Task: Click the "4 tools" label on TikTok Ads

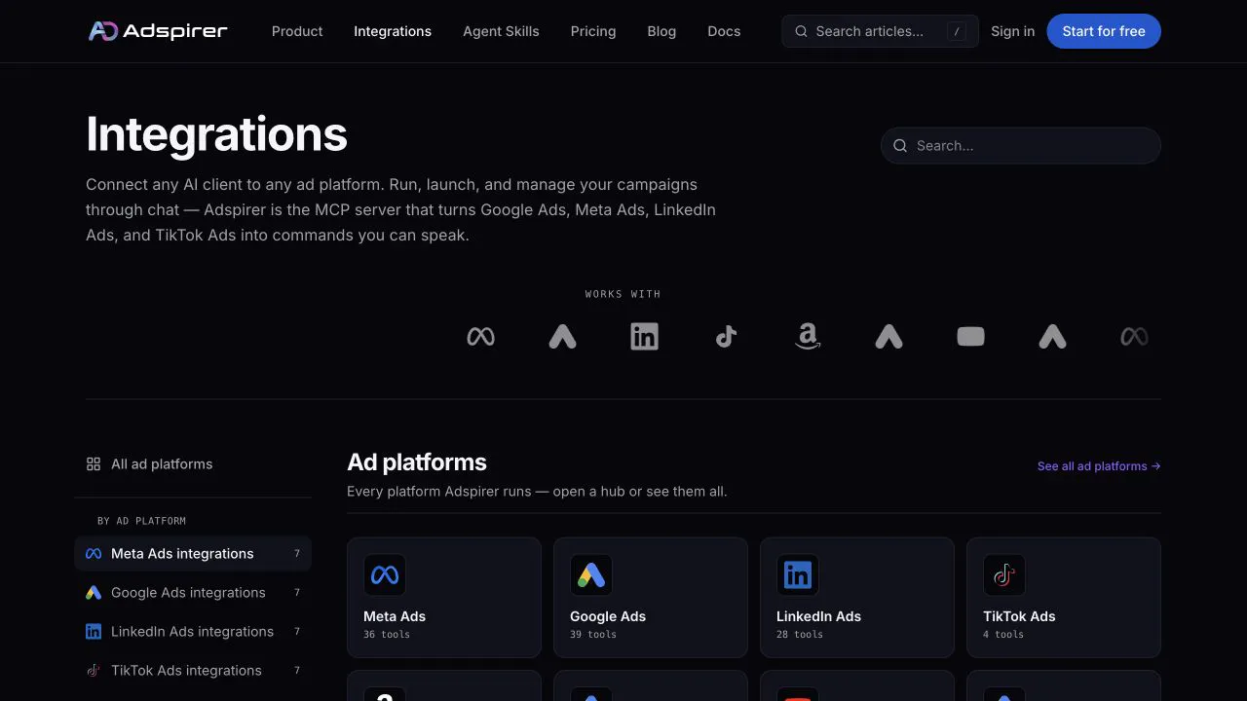Action: point(1003,635)
